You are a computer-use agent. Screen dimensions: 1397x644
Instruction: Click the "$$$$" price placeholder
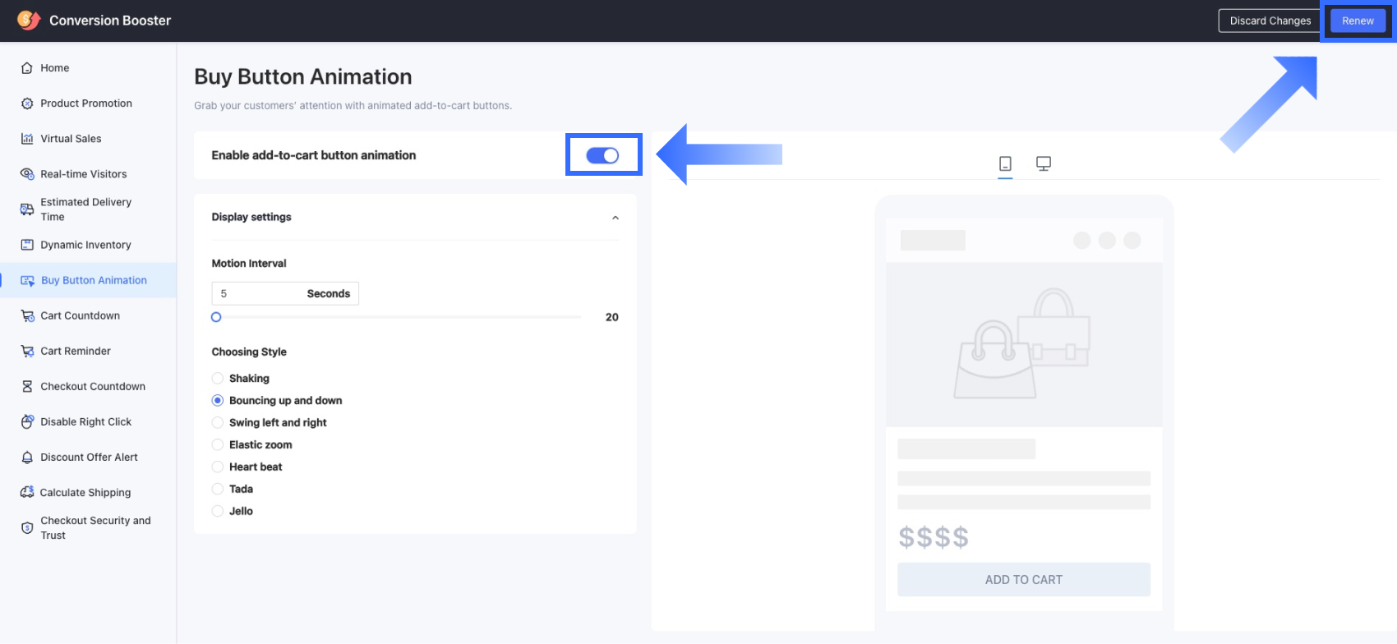[x=934, y=537]
